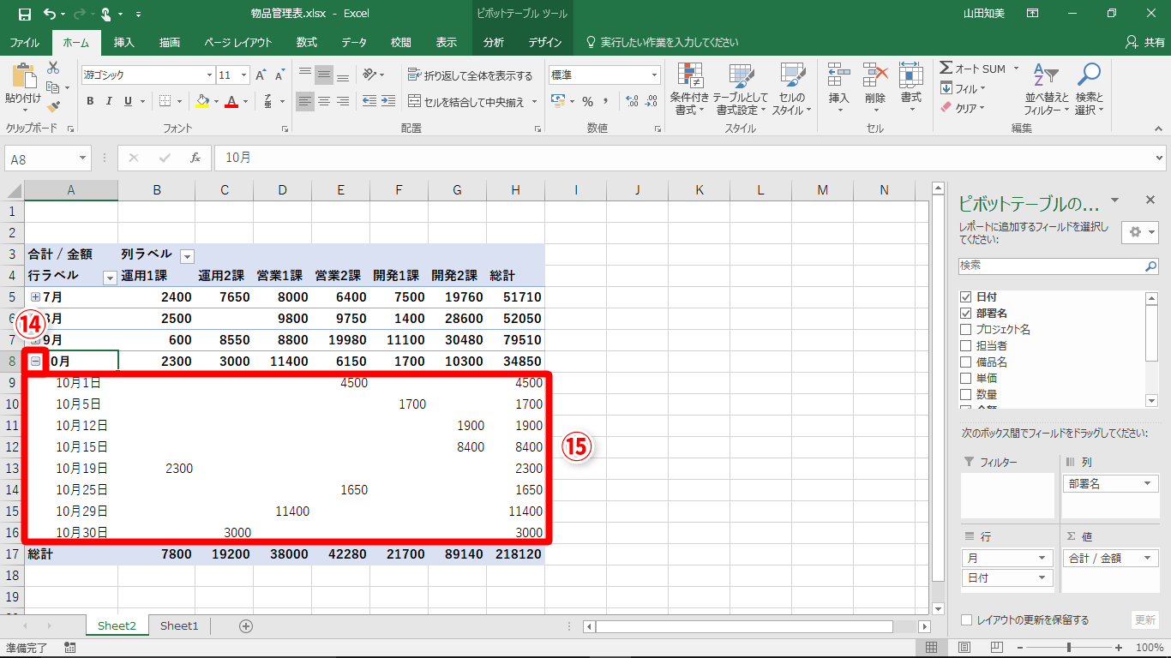Apply the yellow fill color
The image size is (1171, 658).
click(x=201, y=101)
